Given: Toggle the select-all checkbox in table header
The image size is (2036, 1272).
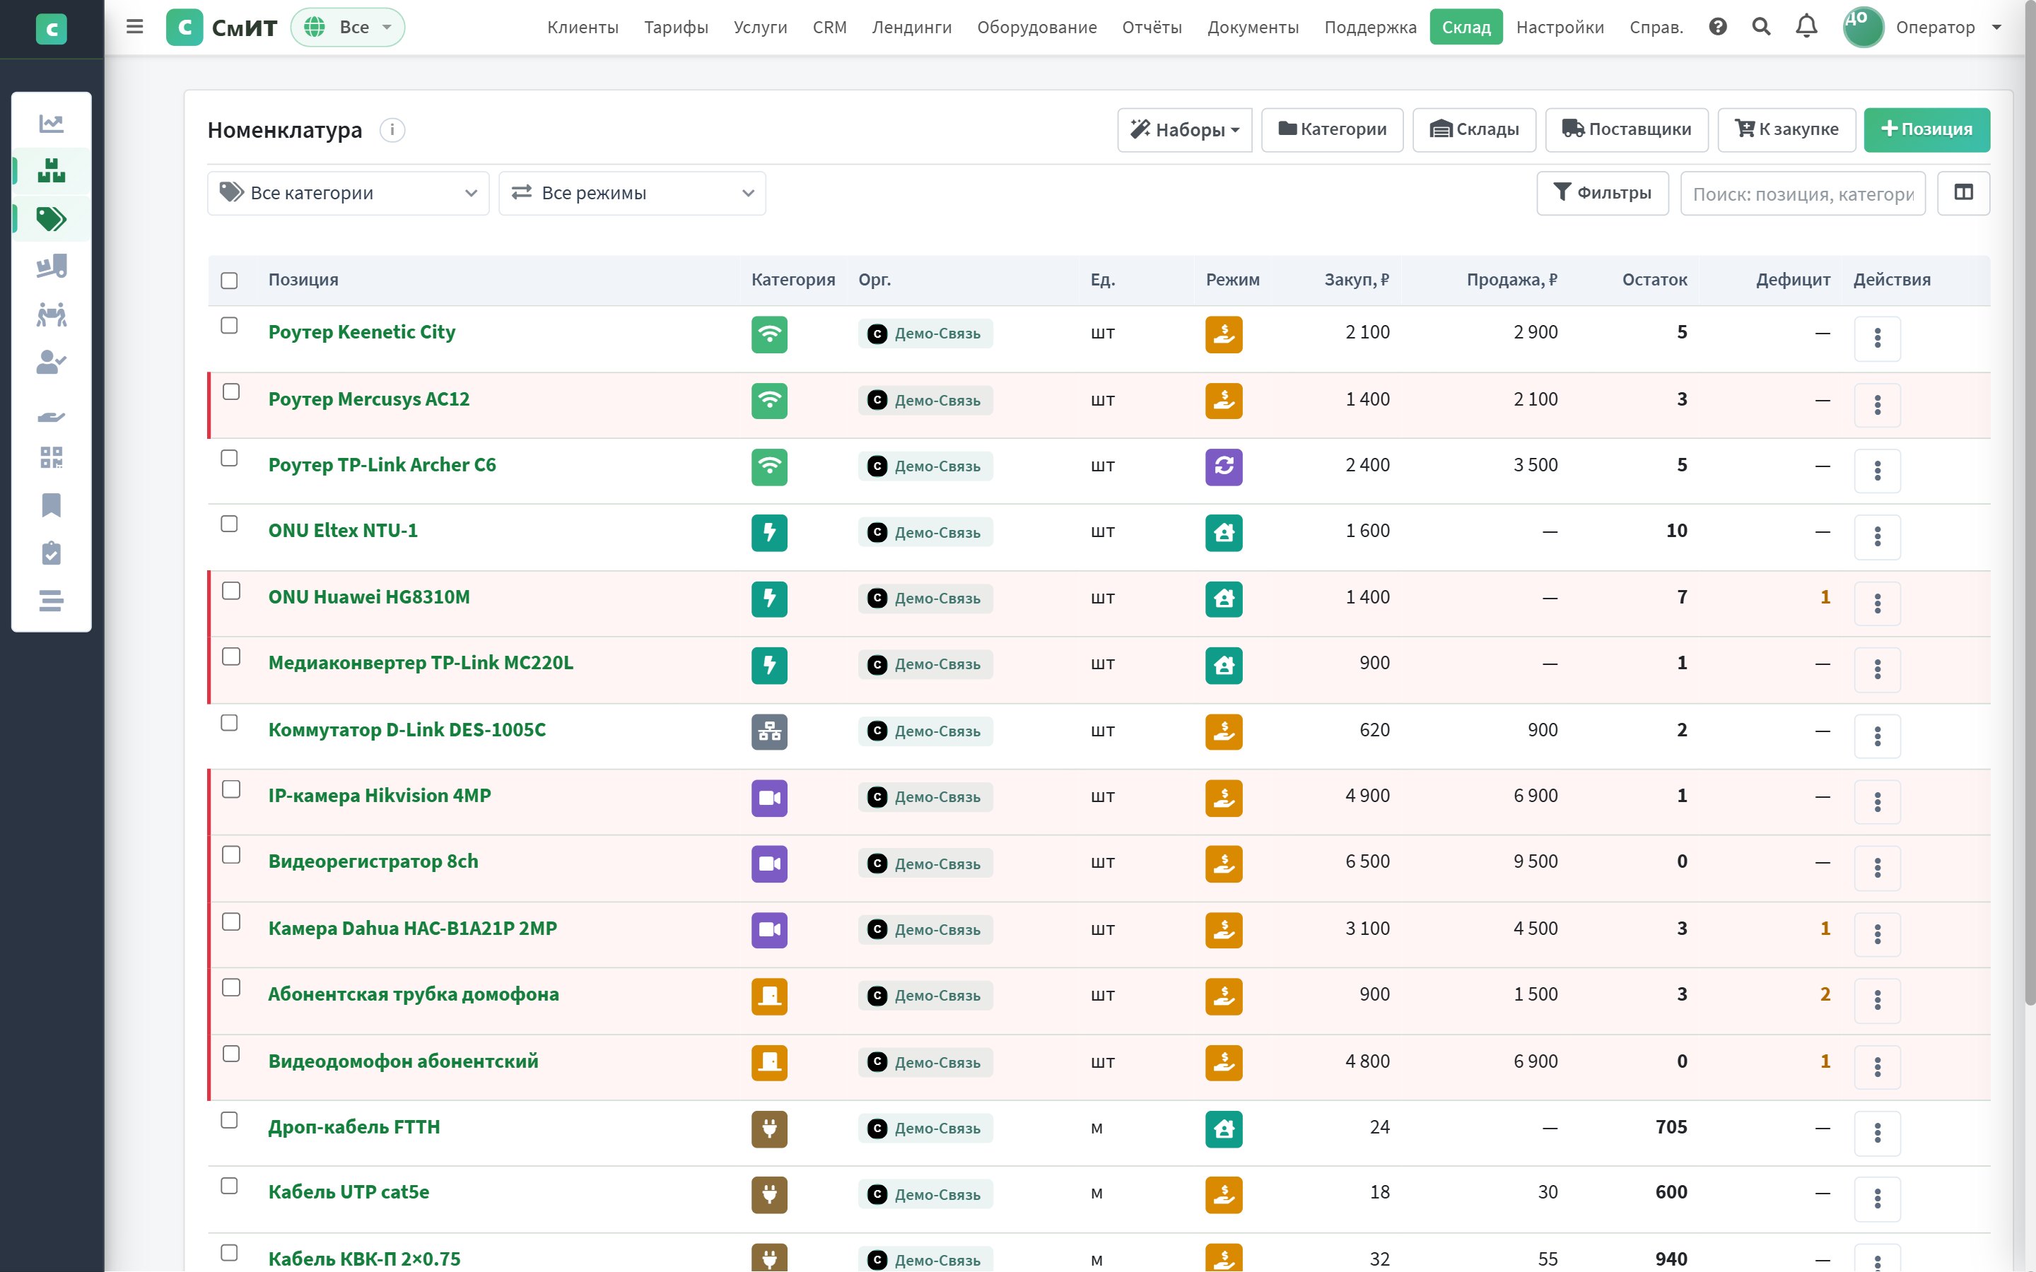Looking at the screenshot, I should click(229, 280).
